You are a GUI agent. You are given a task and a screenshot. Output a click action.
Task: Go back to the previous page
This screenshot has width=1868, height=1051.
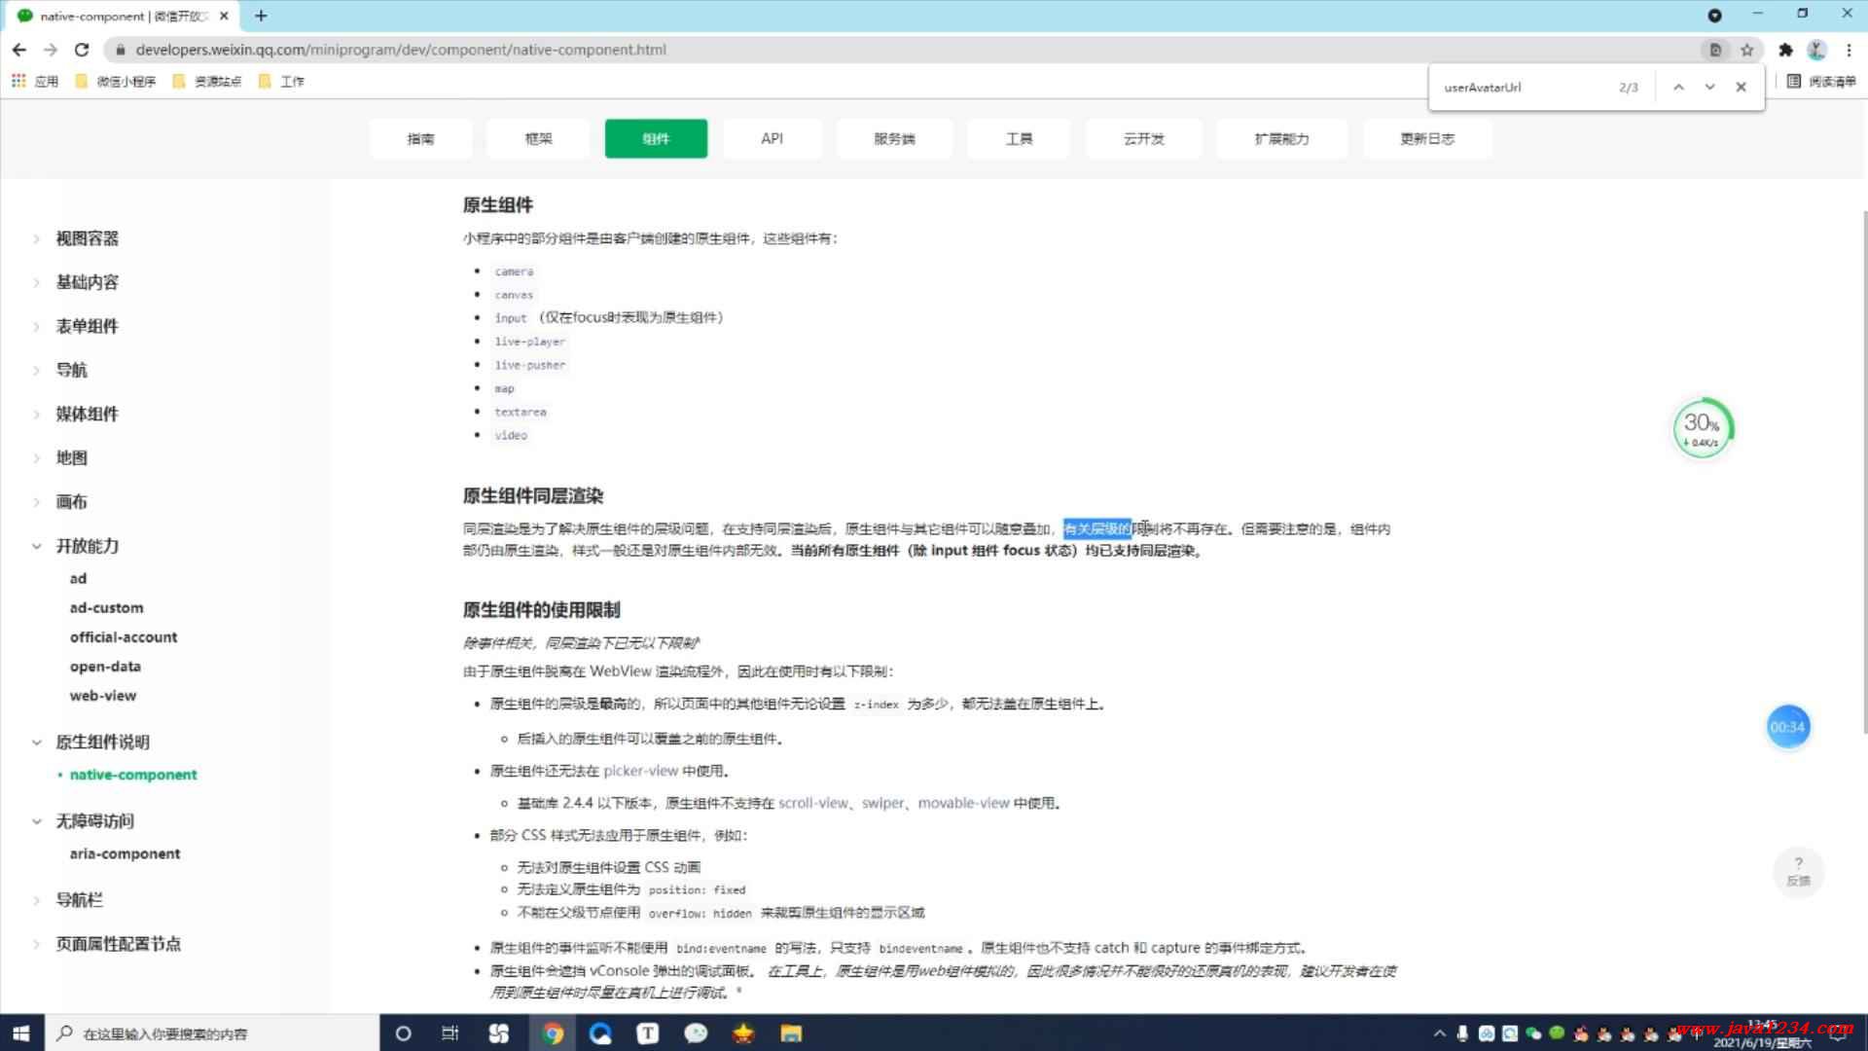[x=19, y=50]
